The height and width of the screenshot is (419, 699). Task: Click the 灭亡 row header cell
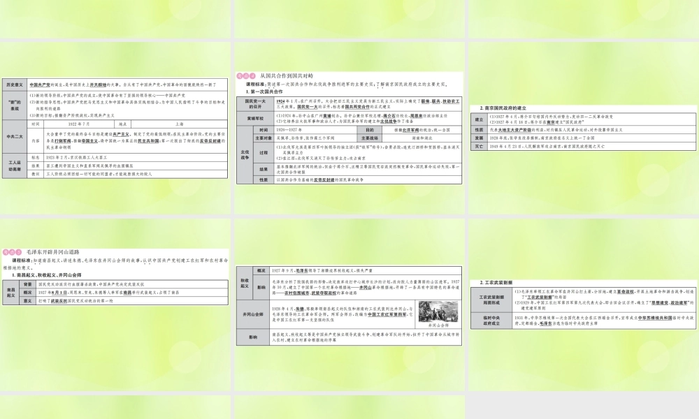click(479, 146)
